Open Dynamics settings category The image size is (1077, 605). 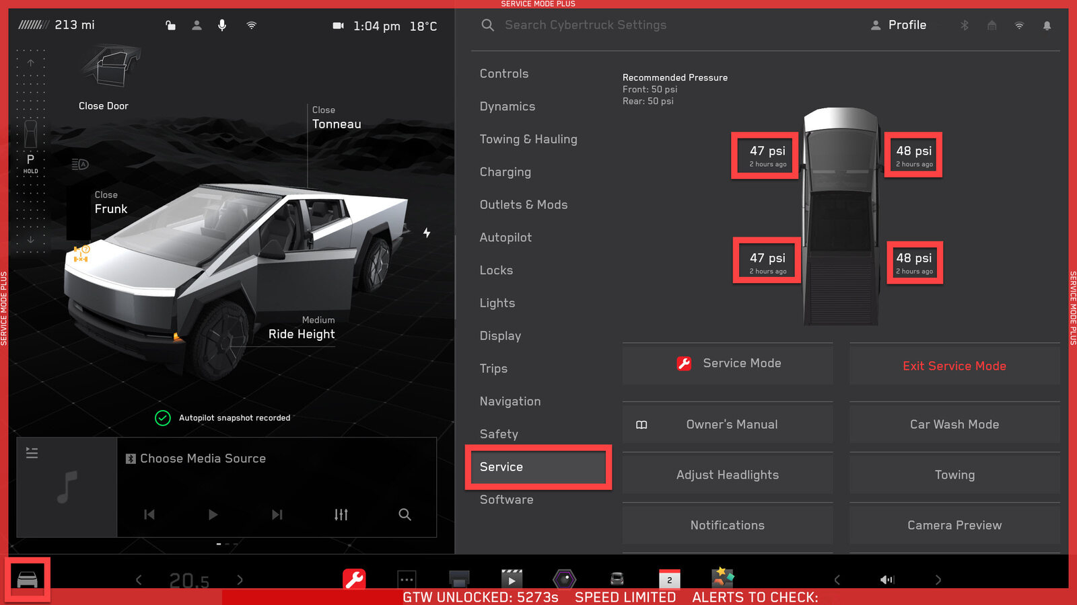(508, 106)
